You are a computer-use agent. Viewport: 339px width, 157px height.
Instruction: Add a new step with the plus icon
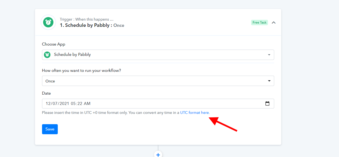point(158,155)
